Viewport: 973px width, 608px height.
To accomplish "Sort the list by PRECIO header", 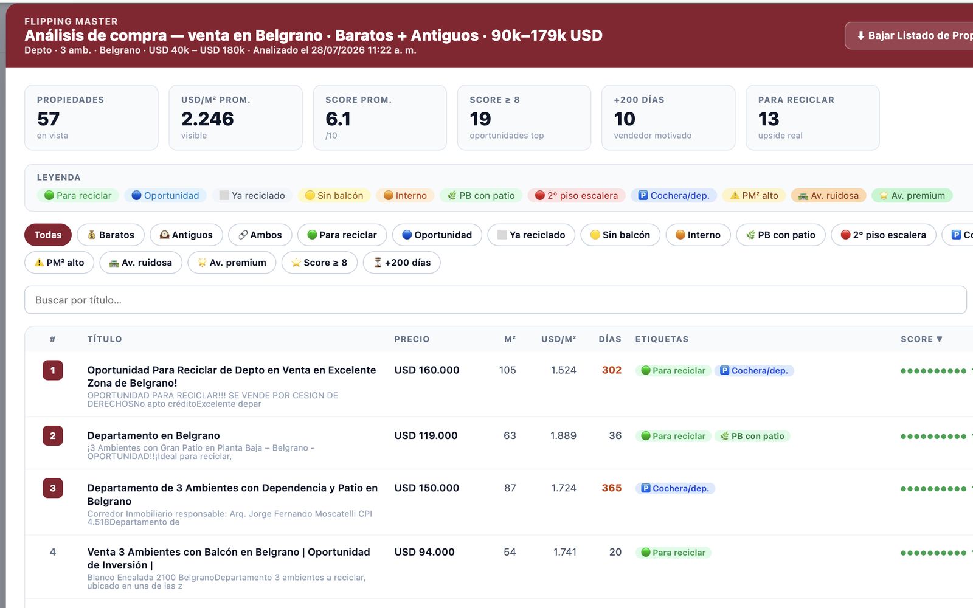I will (412, 339).
